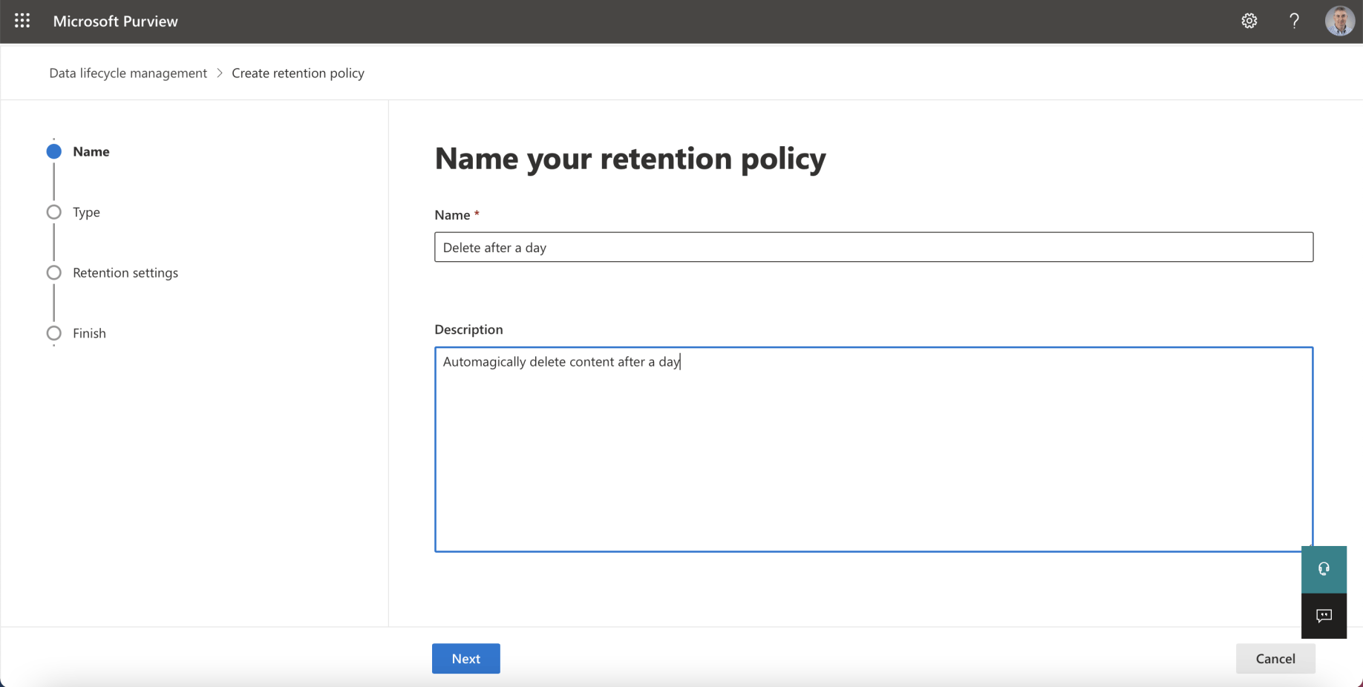Focus the Name field containing 'Delete after a day'
The image size is (1363, 687).
click(873, 247)
